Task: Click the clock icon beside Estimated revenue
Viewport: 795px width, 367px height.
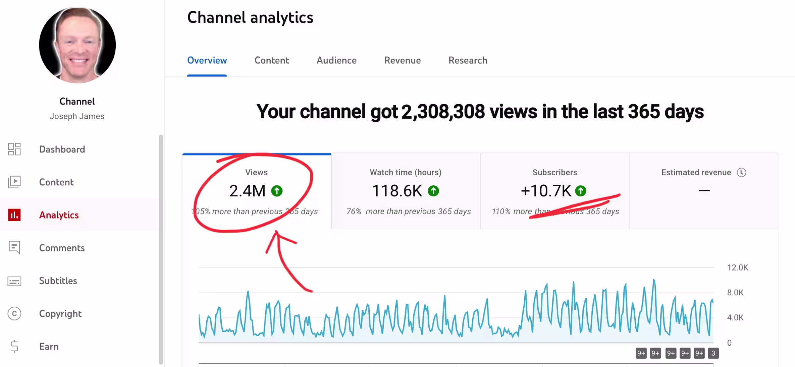Action: [x=742, y=172]
